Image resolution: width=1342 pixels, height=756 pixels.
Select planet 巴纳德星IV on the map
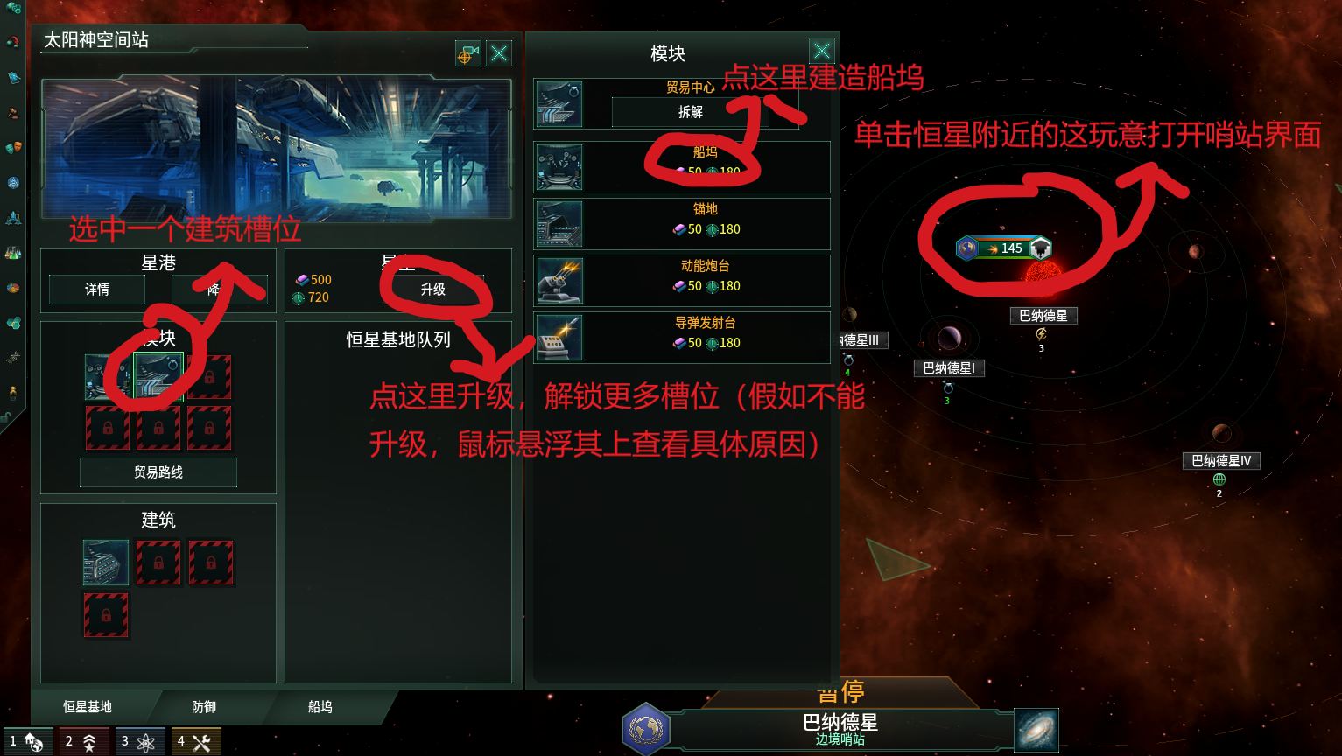pyautogui.click(x=1222, y=461)
